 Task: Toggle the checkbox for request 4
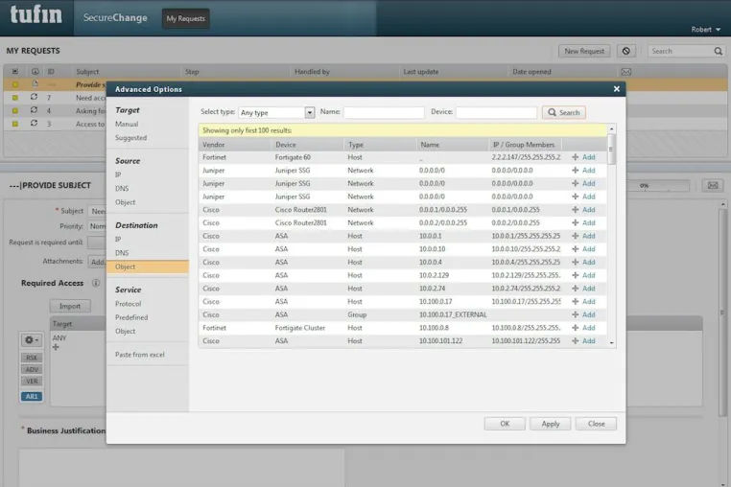pyautogui.click(x=15, y=110)
